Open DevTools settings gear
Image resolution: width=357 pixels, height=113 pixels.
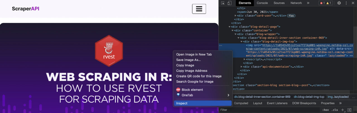pos(339,3)
